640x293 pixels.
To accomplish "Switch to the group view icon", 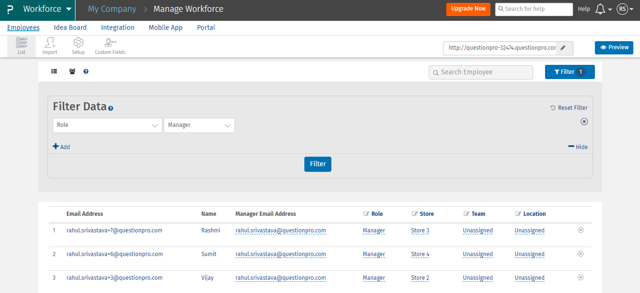I will [72, 72].
